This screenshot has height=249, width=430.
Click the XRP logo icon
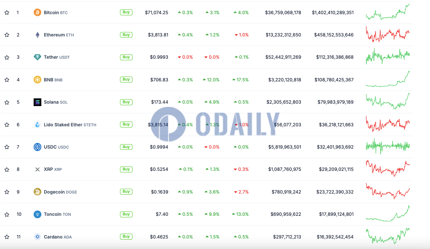[x=37, y=170]
